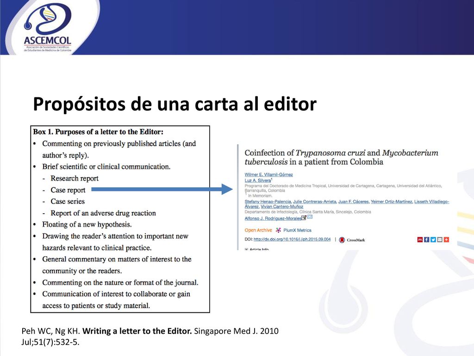The width and height of the screenshot is (474, 356).
Task: Click the Mendeley share icon
Action: (420, 240)
